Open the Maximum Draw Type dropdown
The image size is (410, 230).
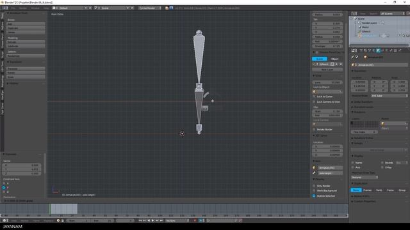(365, 178)
